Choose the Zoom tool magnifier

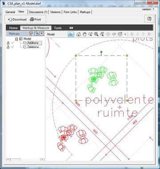pos(90,34)
